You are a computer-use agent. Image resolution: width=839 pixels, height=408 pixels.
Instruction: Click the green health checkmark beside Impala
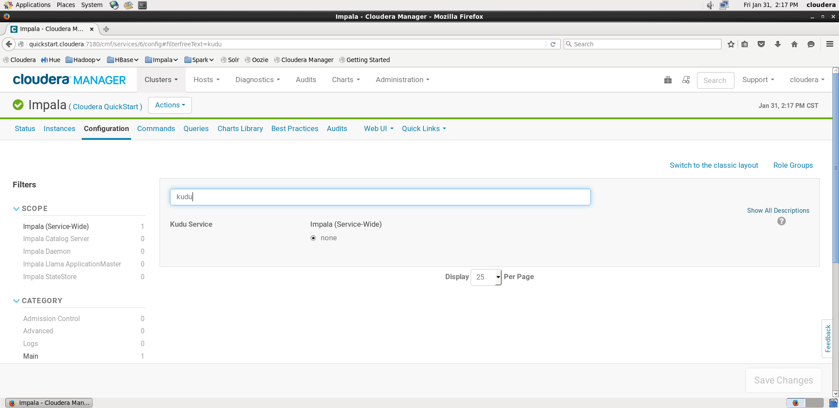(x=18, y=104)
